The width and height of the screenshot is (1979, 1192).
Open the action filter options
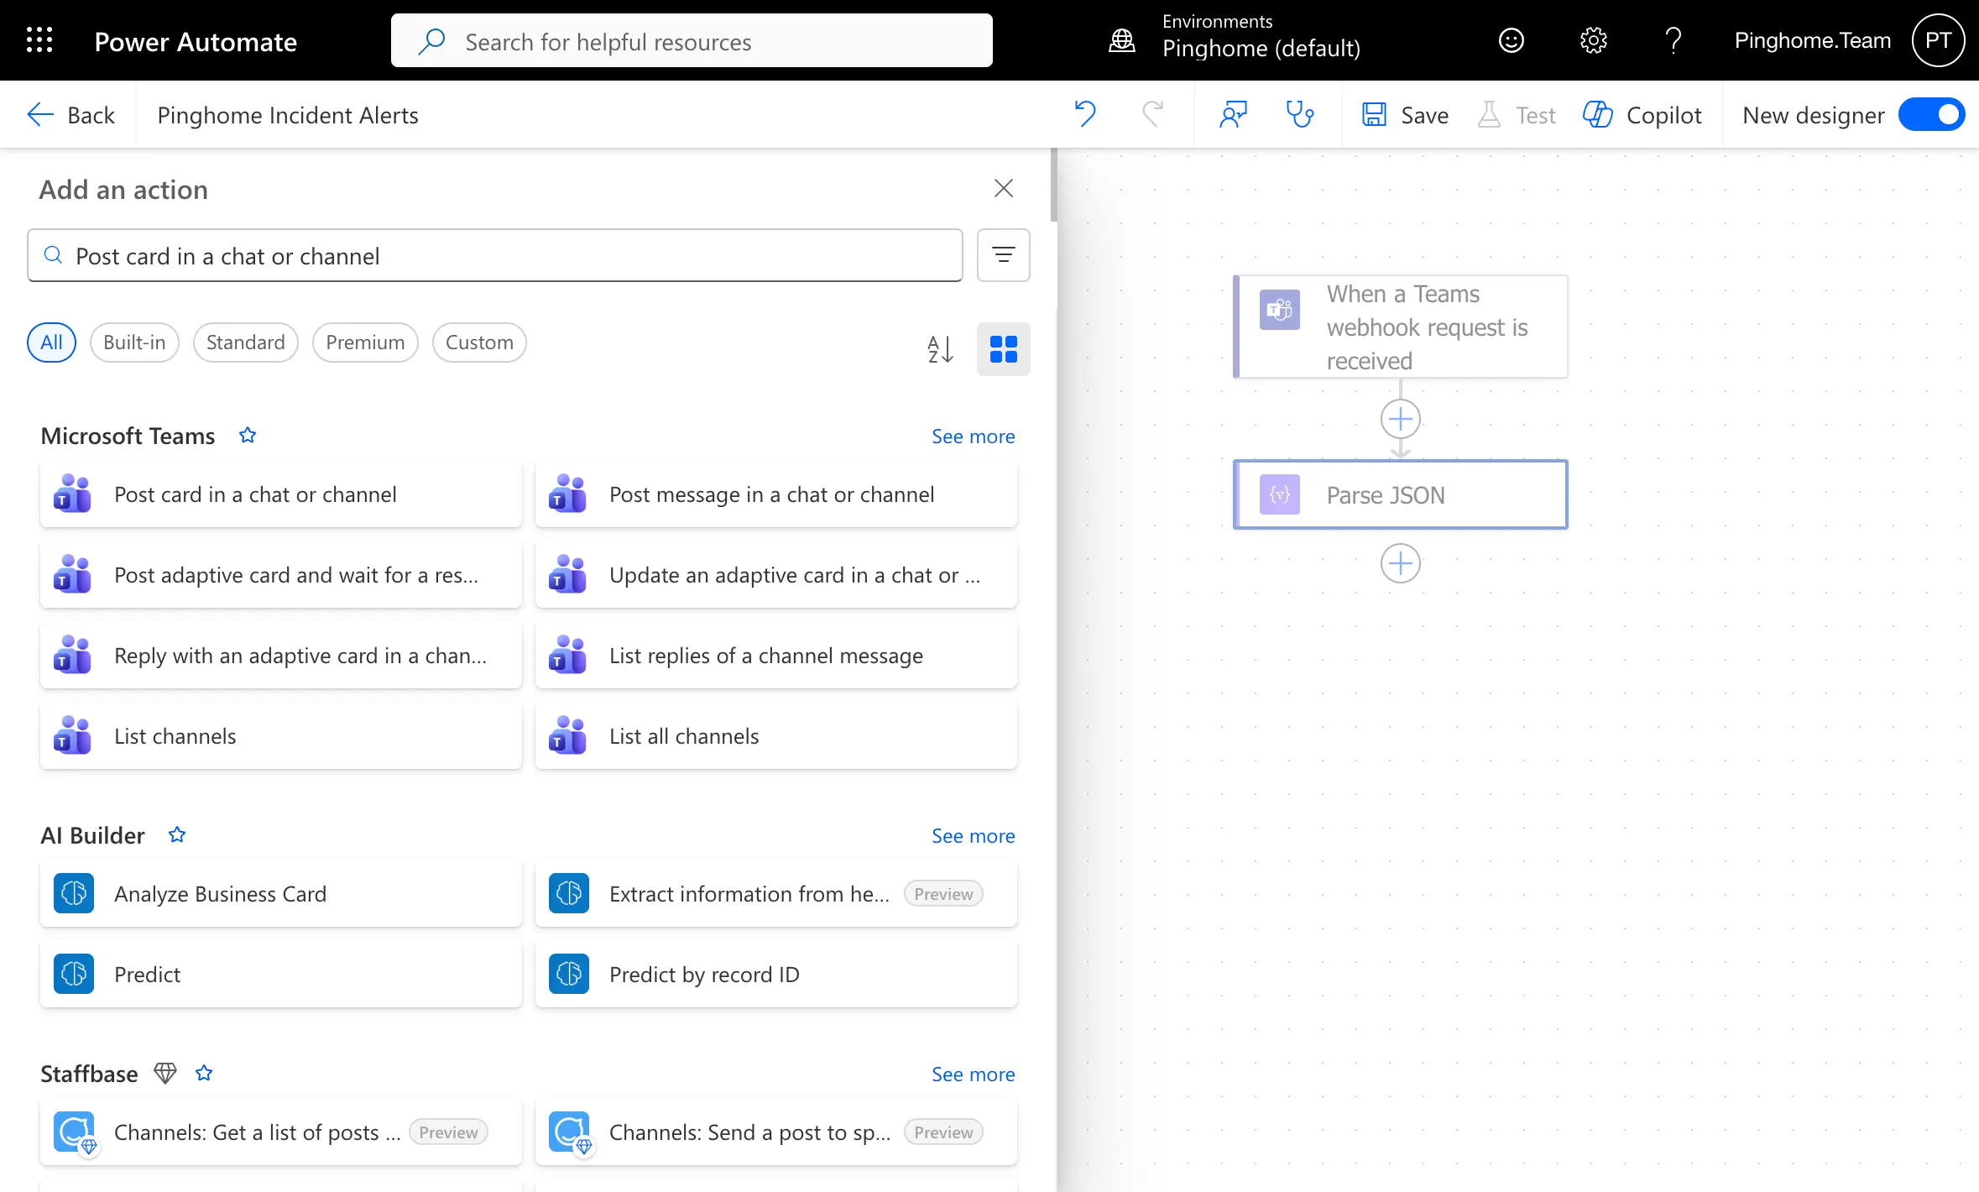[1003, 255]
